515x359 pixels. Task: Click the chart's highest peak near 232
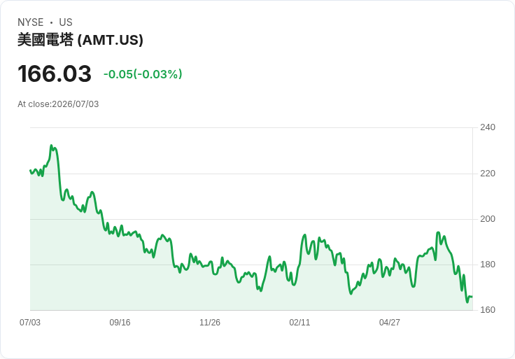pyautogui.click(x=51, y=146)
